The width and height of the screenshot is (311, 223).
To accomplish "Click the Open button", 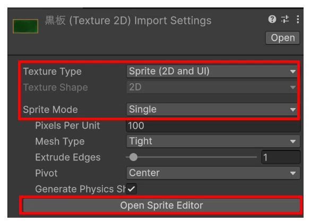I will pyautogui.click(x=283, y=38).
